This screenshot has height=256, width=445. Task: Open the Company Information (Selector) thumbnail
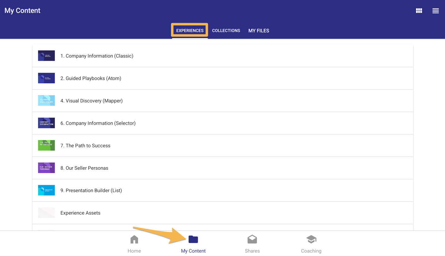point(46,123)
